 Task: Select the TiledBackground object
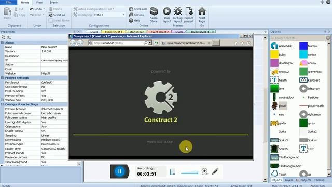(285, 157)
